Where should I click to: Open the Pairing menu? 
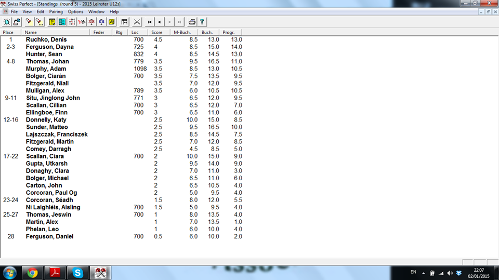[x=56, y=11]
